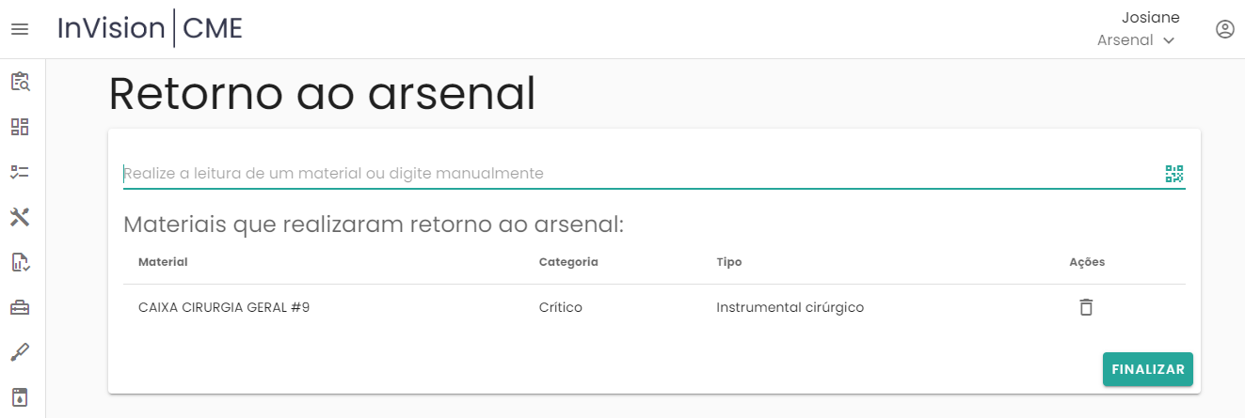This screenshot has height=418, width=1245.
Task: Open the user account profile icon
Action: [1224, 29]
